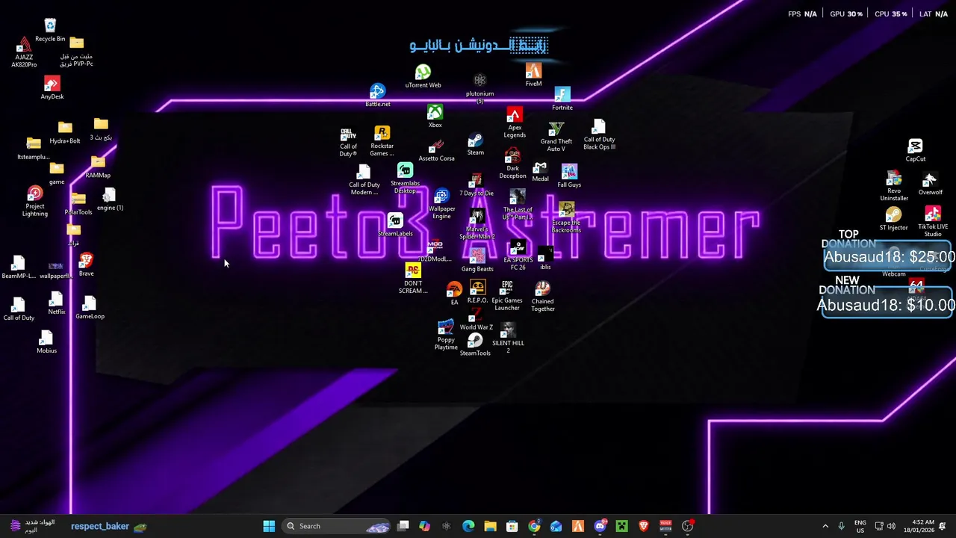Open CapCut desktop shortcut
The height and width of the screenshot is (538, 956).
coord(916,150)
